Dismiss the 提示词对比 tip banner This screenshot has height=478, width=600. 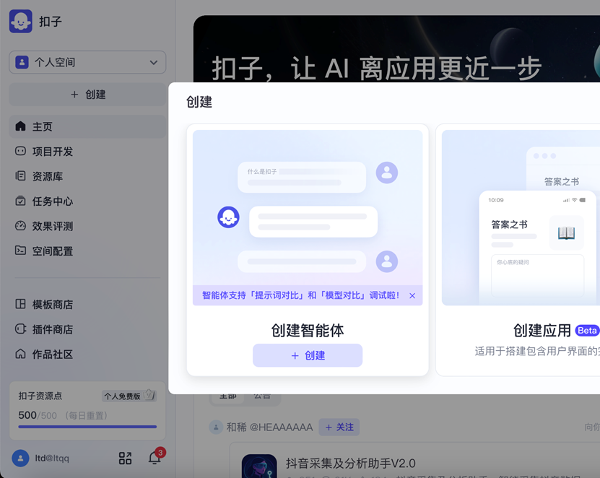[x=412, y=295]
